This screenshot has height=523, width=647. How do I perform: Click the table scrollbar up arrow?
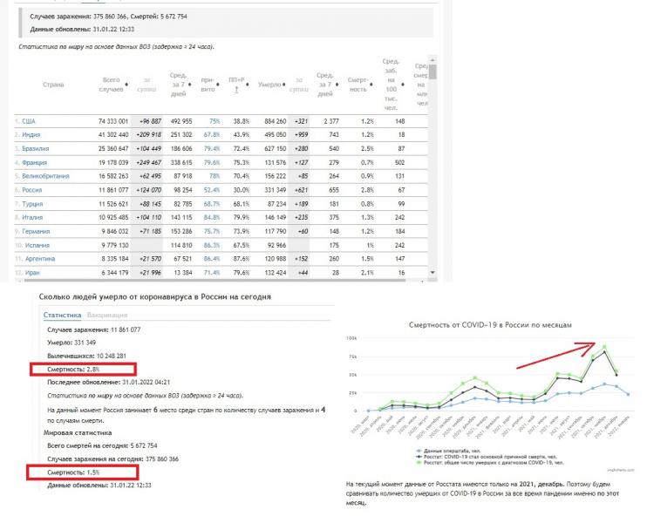coord(432,60)
